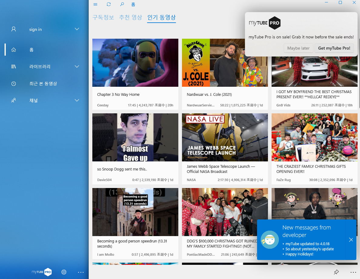Open the FaZe Rug Christmas gifts thumbnail
Image resolution: width=360 pixels, height=279 pixels.
coord(314,137)
